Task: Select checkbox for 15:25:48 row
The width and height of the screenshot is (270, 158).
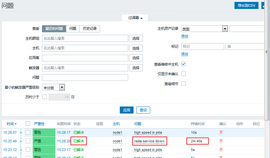Action: pos(28,141)
